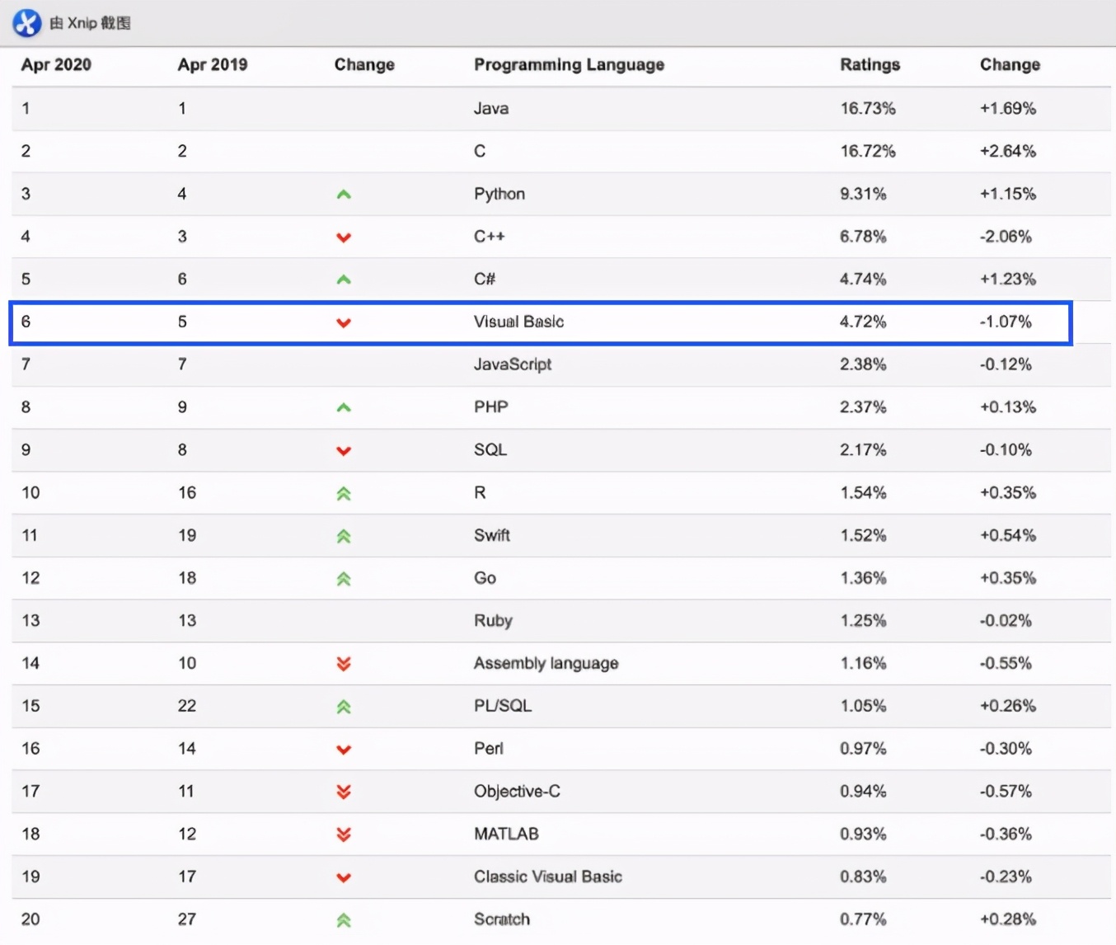Click the red down arrow beside Visual Basic
Viewport: 1116px width, 945px height.
(344, 322)
